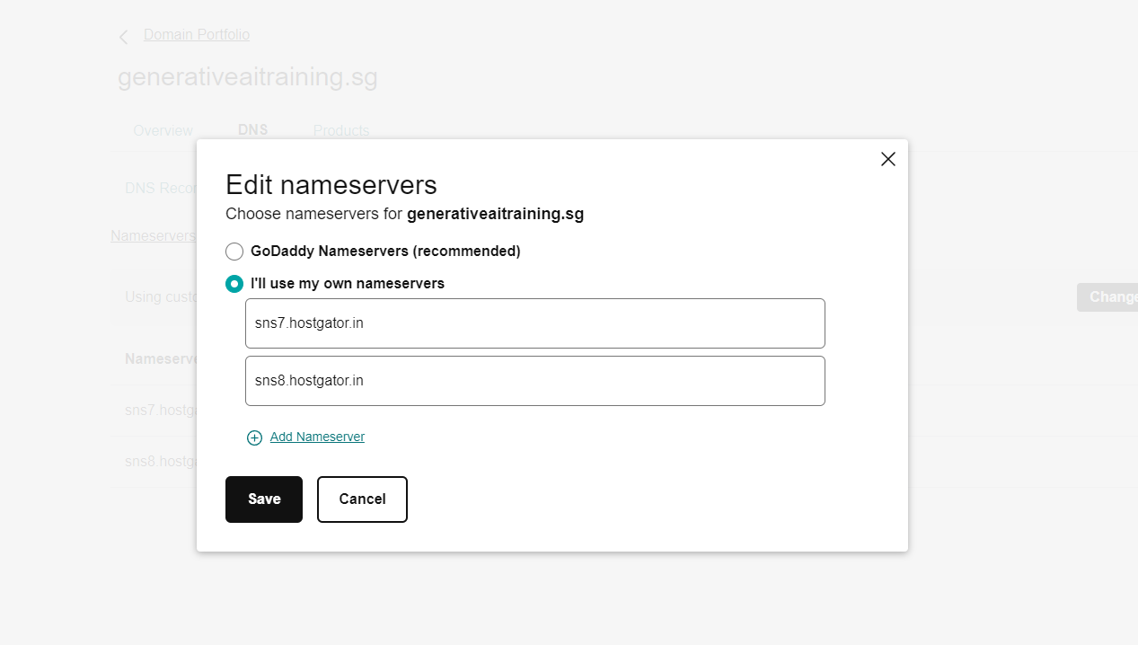
Task: Click the sns7.hostgator.in nameserver field
Action: coord(535,323)
